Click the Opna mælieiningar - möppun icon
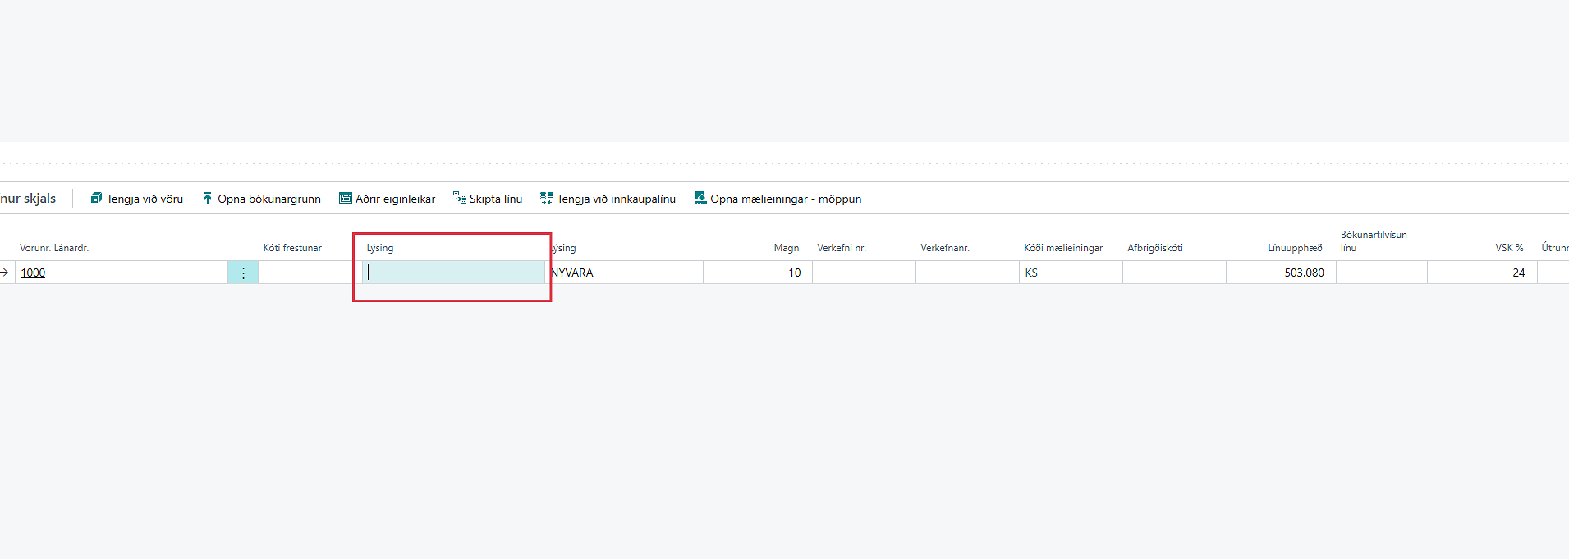This screenshot has height=559, width=1569. (700, 199)
